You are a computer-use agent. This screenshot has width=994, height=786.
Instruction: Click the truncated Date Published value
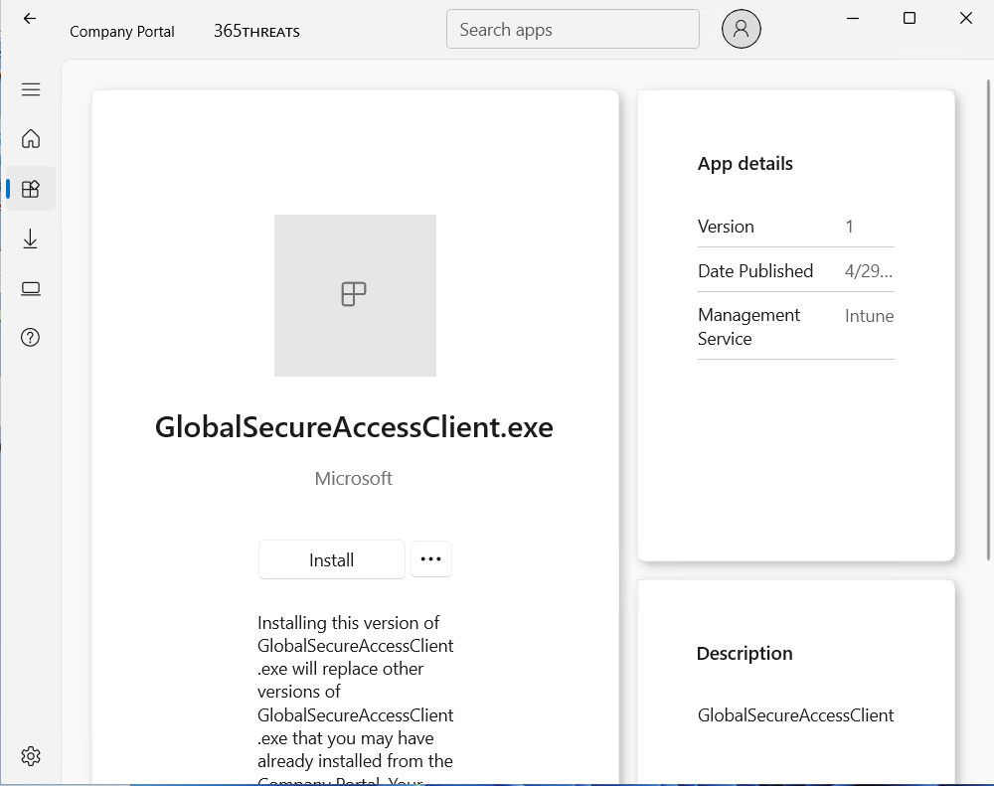pyautogui.click(x=869, y=271)
